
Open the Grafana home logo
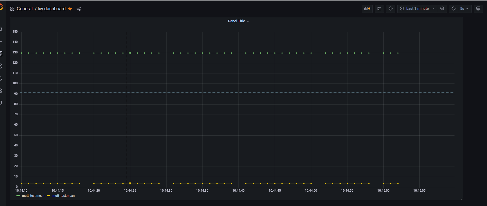[x=1, y=7]
